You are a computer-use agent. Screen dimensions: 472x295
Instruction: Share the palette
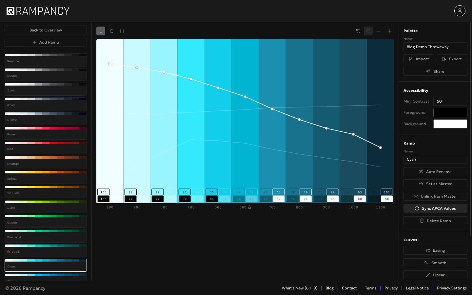(435, 71)
